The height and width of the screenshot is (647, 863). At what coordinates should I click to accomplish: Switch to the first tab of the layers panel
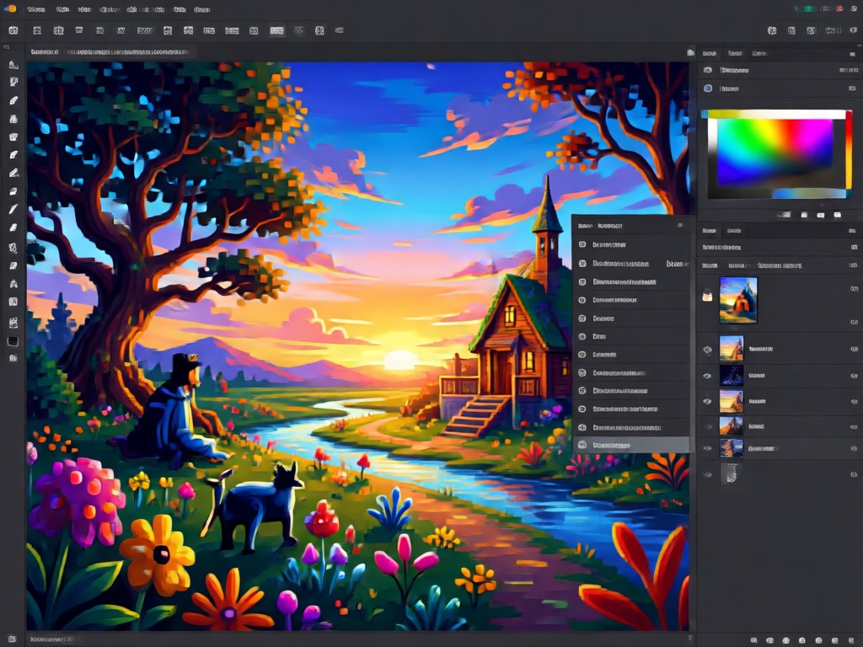click(710, 231)
